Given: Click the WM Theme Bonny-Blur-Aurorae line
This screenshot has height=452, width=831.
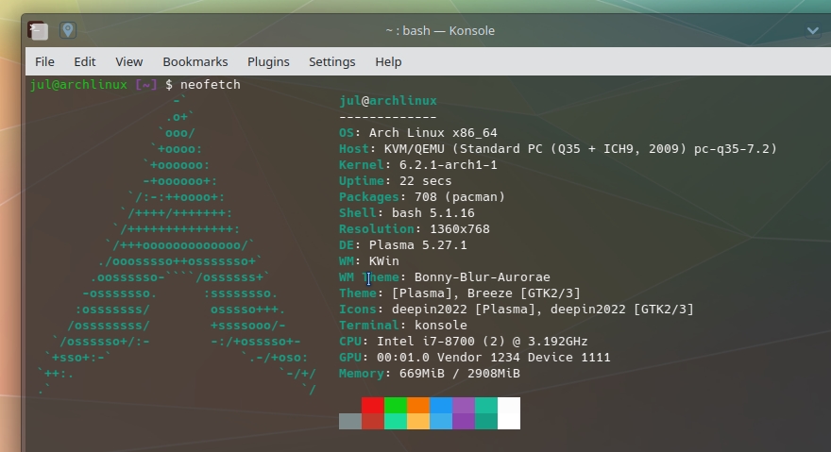Looking at the screenshot, I should coord(444,277).
